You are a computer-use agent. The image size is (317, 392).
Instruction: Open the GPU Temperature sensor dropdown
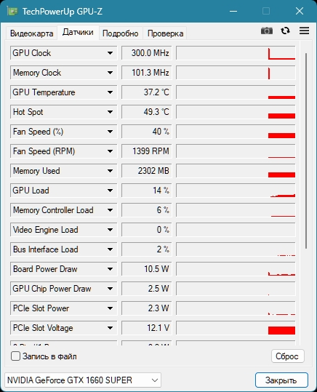pos(110,92)
